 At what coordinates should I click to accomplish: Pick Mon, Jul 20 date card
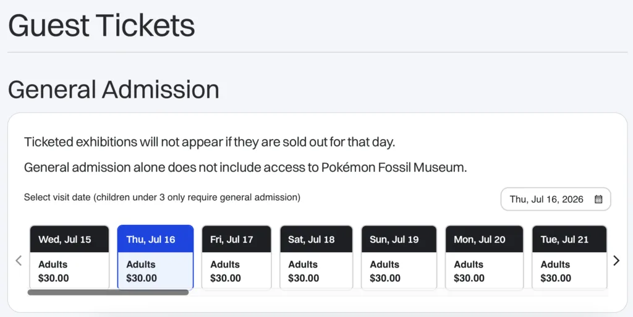pos(485,257)
